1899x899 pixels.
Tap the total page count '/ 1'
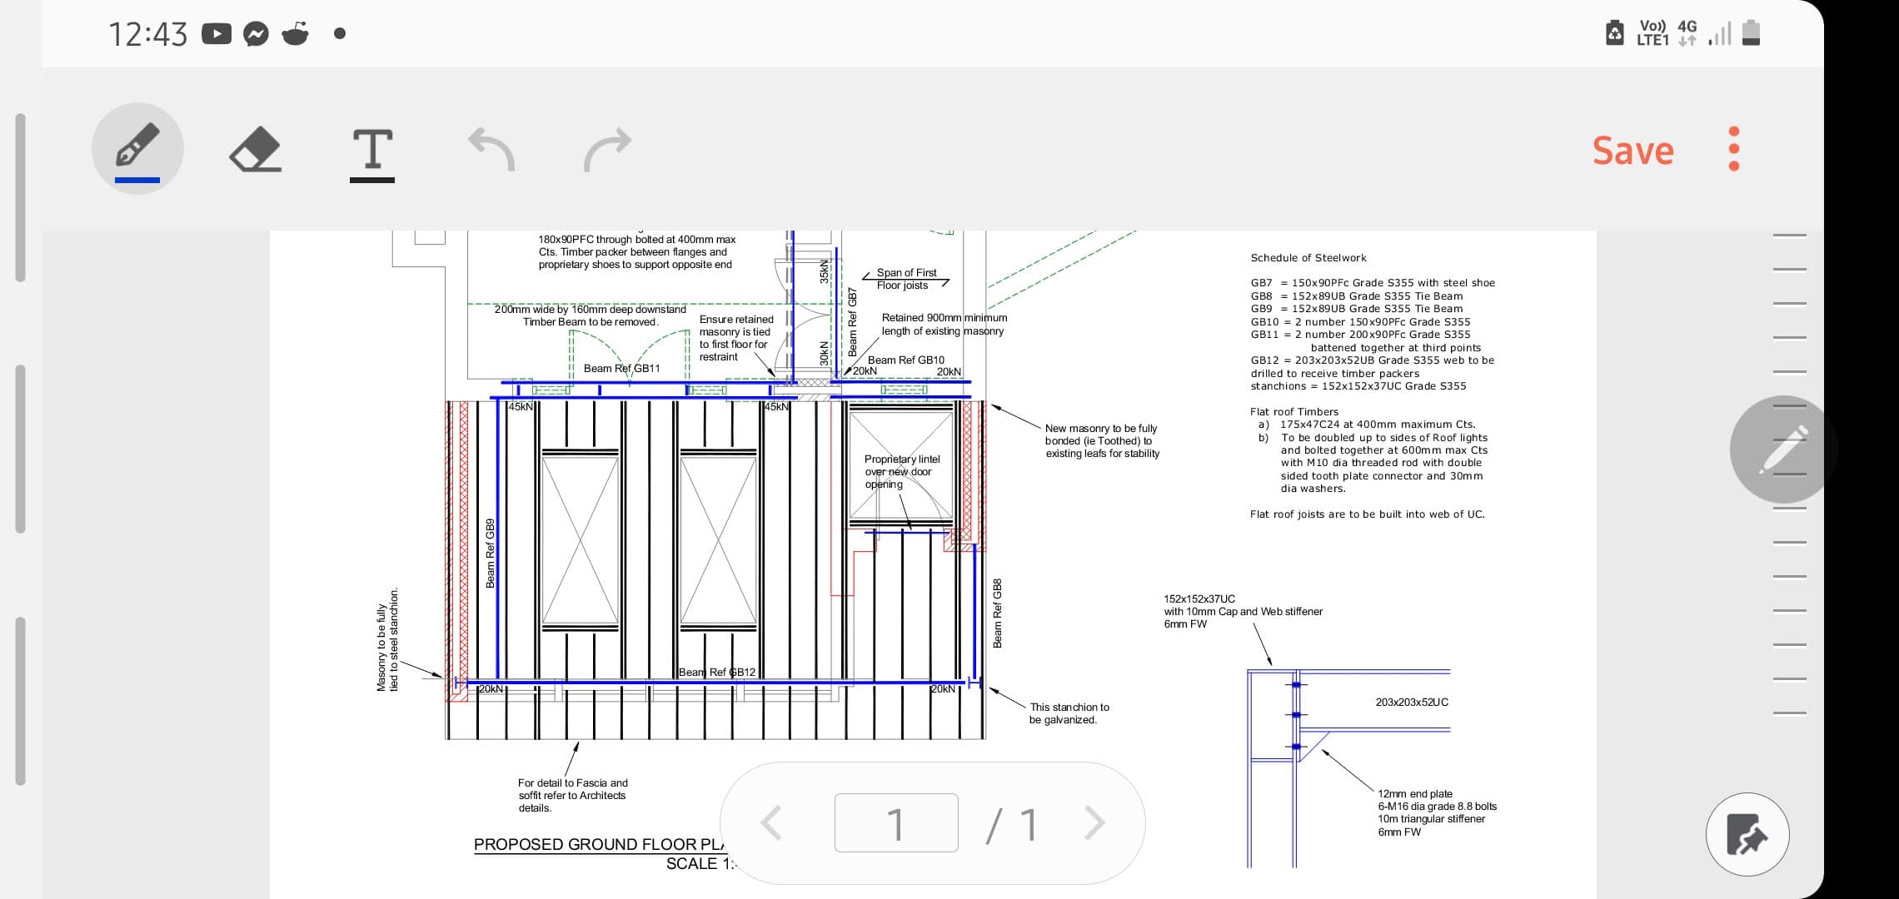point(1012,825)
